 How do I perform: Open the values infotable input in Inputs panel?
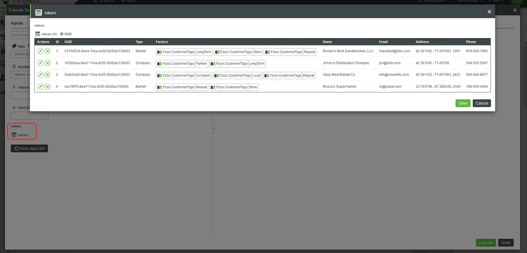20,135
